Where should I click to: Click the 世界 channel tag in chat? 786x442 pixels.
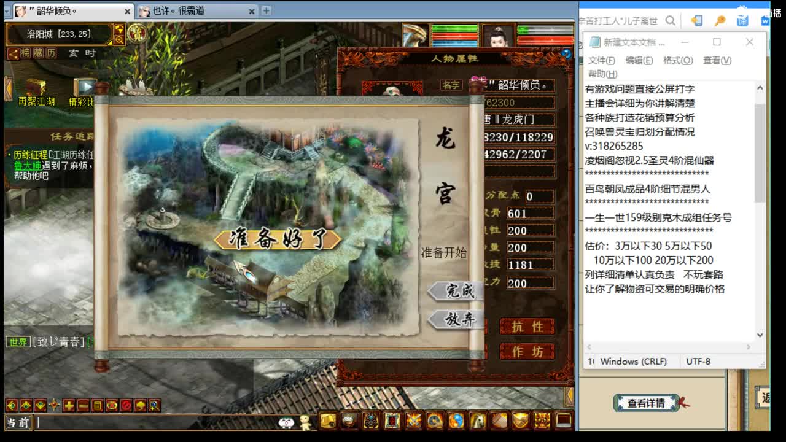point(18,342)
